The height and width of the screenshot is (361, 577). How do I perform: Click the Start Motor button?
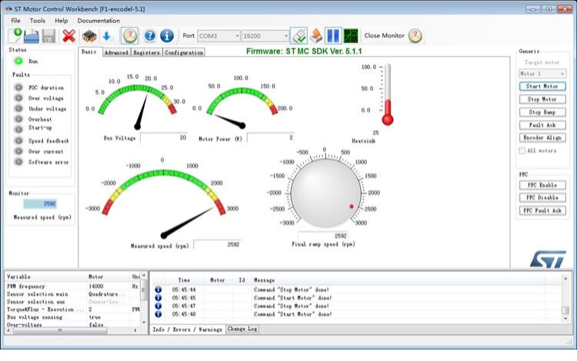pos(542,86)
